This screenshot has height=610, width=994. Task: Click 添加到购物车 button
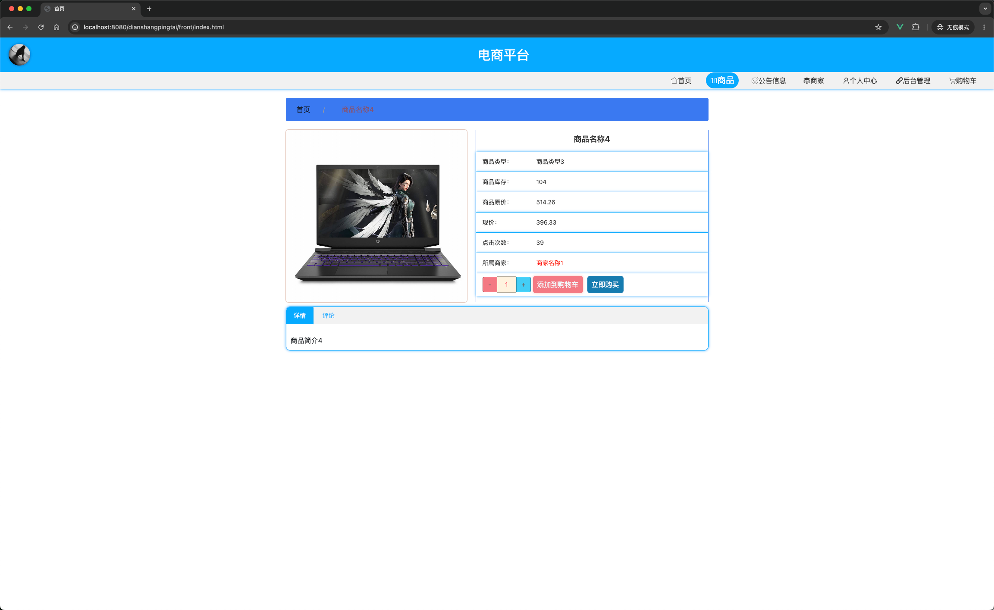point(558,285)
